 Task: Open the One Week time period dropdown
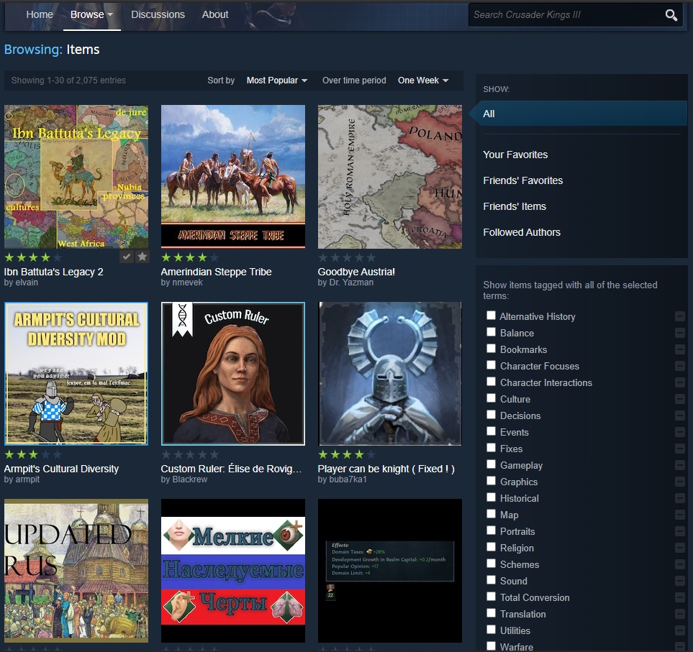point(423,81)
